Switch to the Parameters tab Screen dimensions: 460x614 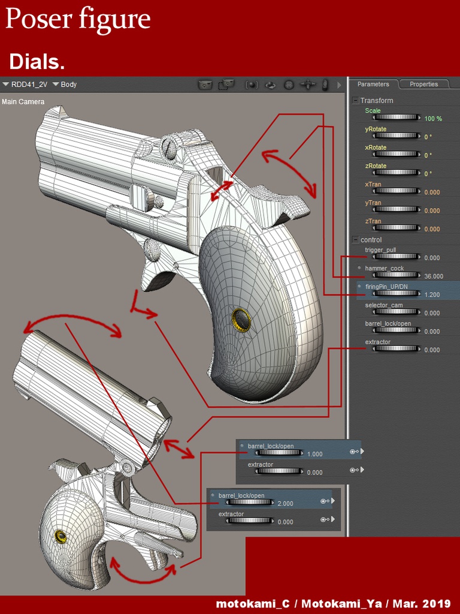point(373,84)
